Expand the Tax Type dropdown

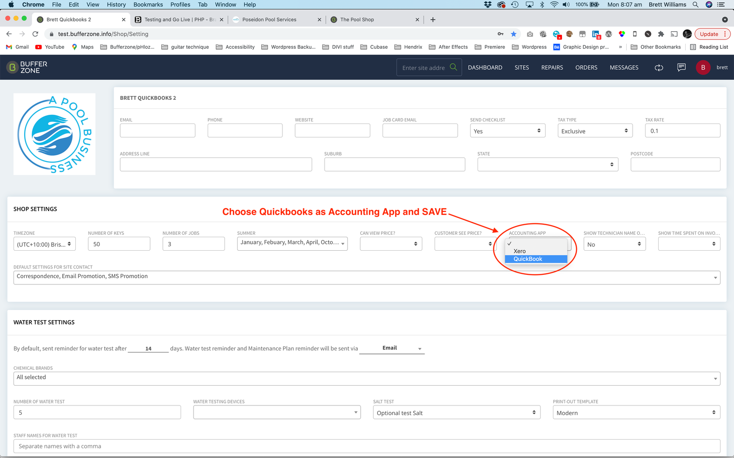point(595,131)
